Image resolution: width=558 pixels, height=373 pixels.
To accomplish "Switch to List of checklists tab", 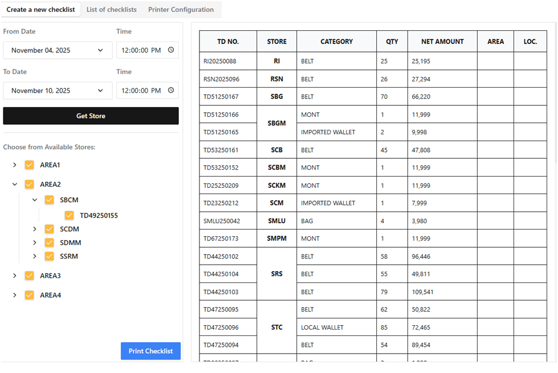I will (x=111, y=10).
